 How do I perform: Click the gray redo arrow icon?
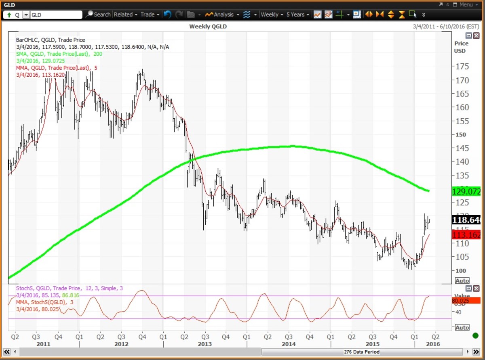click(179, 15)
